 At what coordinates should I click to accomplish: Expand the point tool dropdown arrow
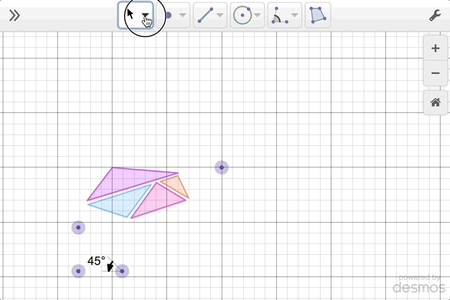pyautogui.click(x=183, y=15)
